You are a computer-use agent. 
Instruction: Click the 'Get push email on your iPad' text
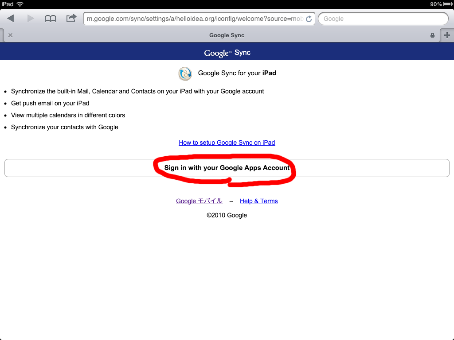point(50,103)
